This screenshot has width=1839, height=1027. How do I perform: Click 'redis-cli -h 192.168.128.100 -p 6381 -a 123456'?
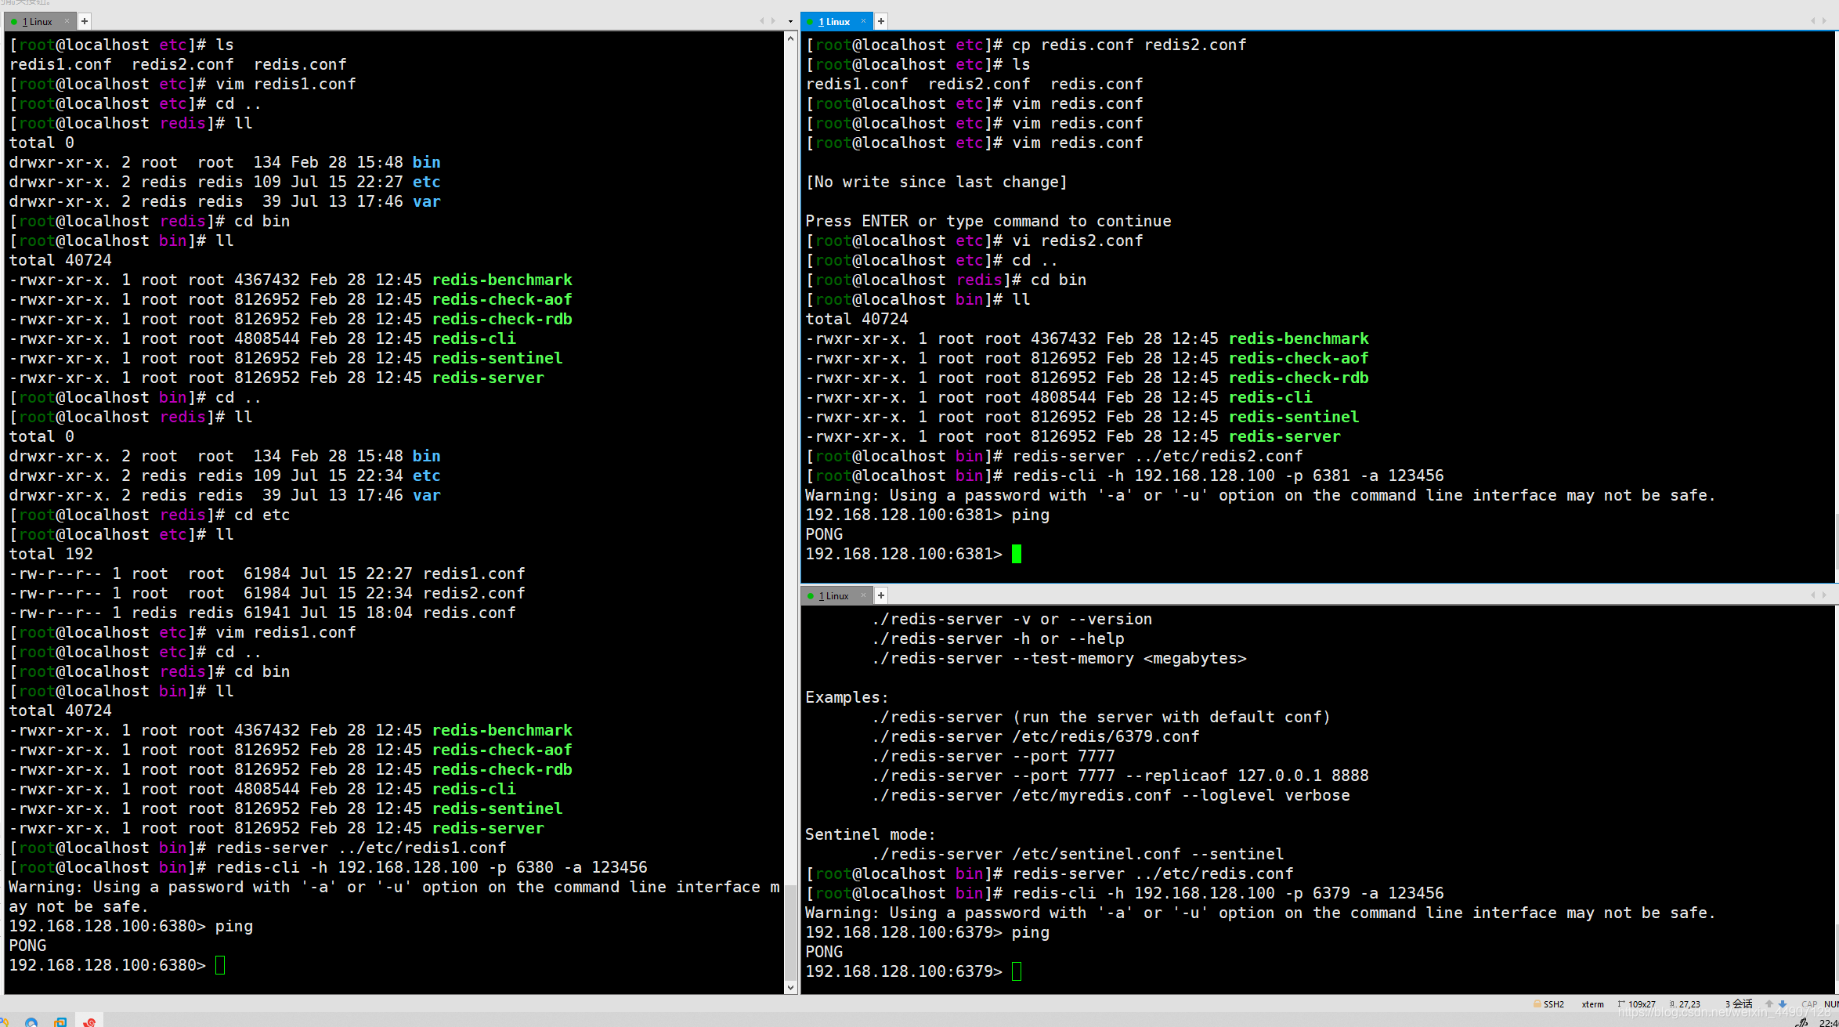(1228, 476)
